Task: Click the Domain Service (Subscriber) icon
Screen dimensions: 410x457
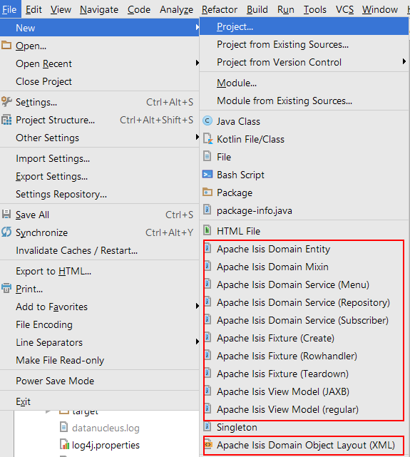Action: [x=207, y=319]
